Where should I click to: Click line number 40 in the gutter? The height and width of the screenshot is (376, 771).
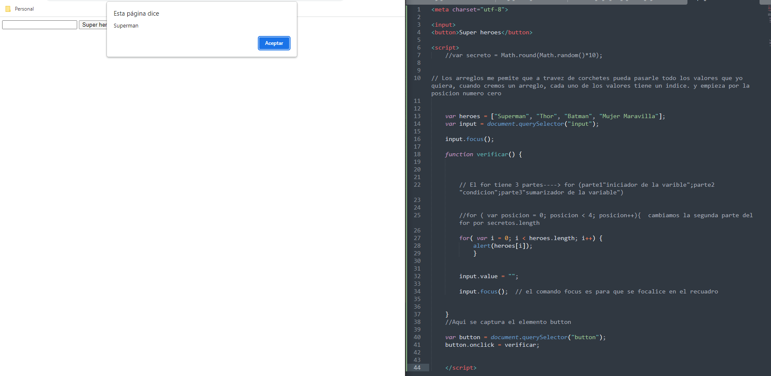coord(417,337)
